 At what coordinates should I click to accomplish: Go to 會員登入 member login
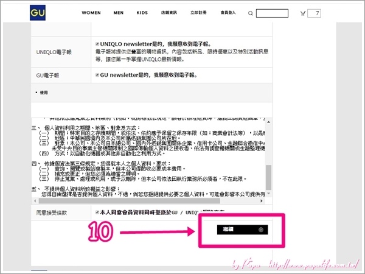point(228,13)
